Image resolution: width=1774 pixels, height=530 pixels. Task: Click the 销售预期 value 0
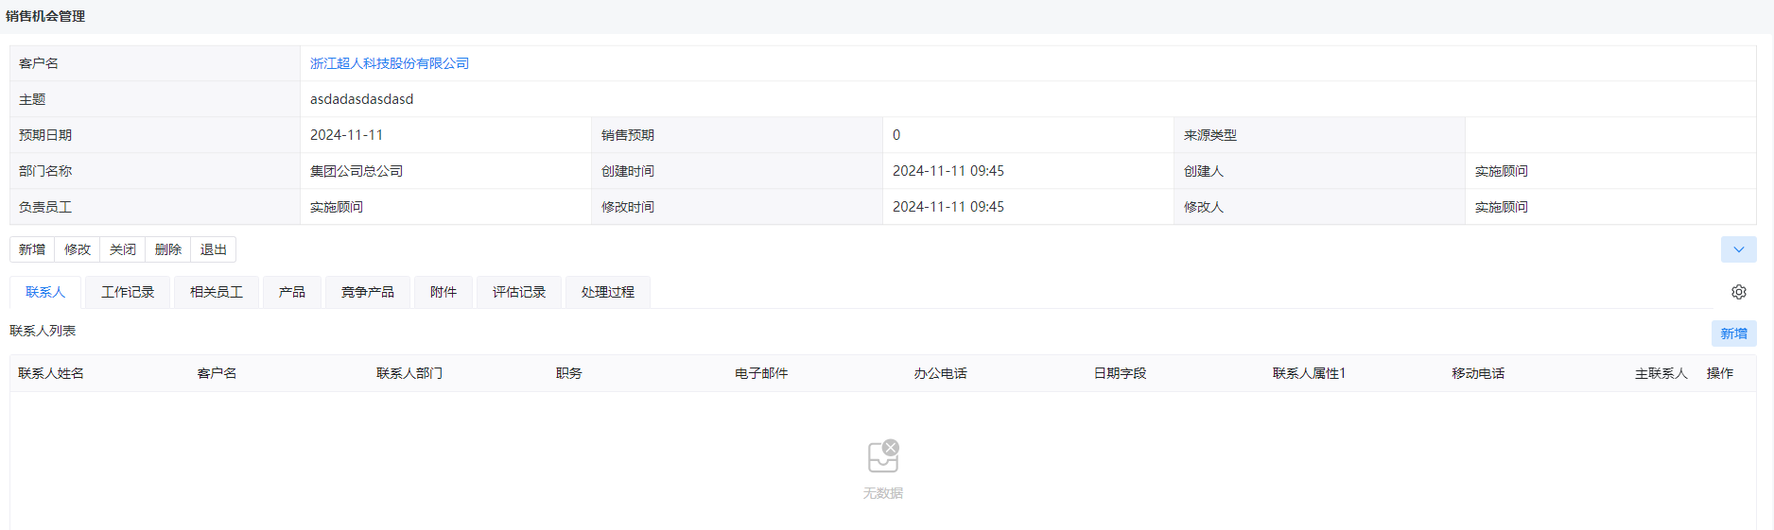pos(896,135)
